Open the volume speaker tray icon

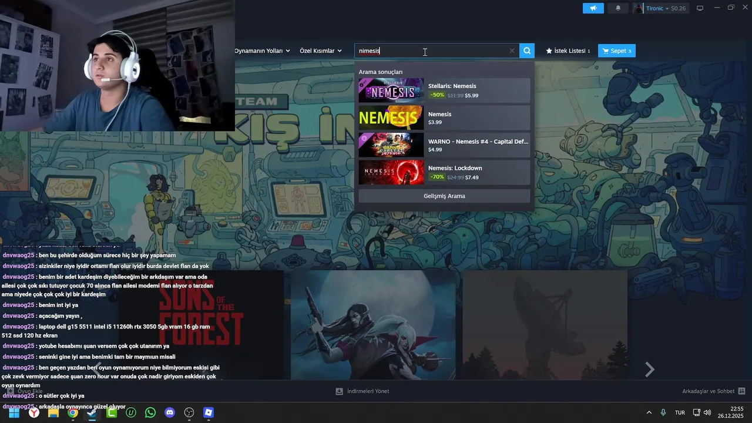707,412
